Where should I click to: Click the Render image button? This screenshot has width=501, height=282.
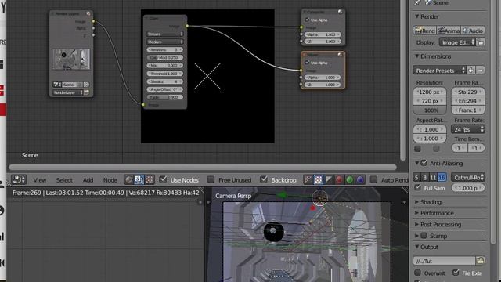click(x=424, y=31)
